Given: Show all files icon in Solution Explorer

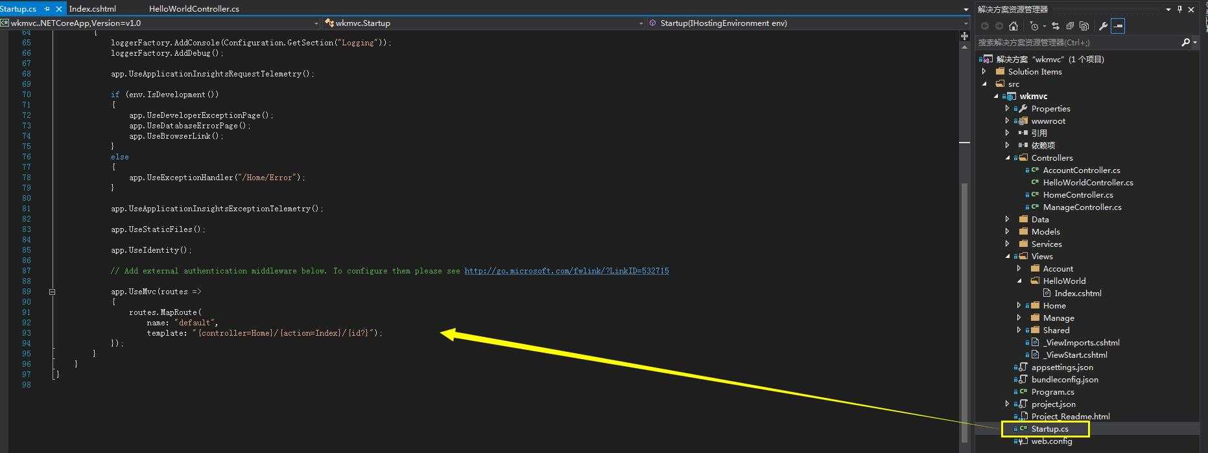Looking at the screenshot, I should click(x=1084, y=26).
